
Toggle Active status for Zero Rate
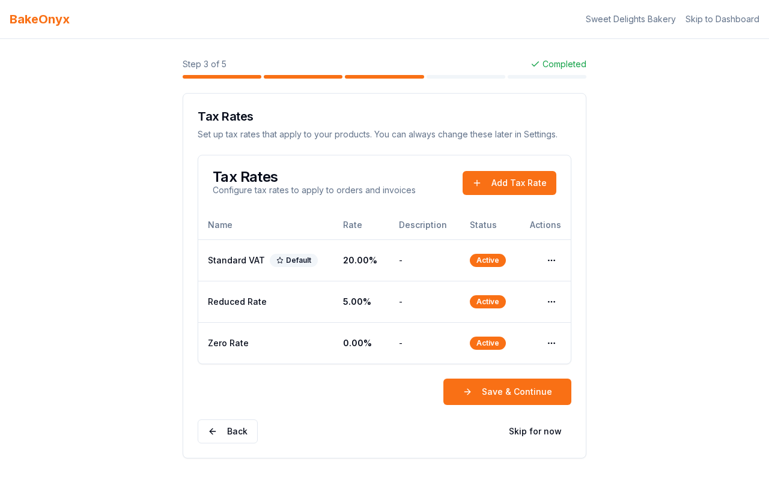[x=487, y=343]
